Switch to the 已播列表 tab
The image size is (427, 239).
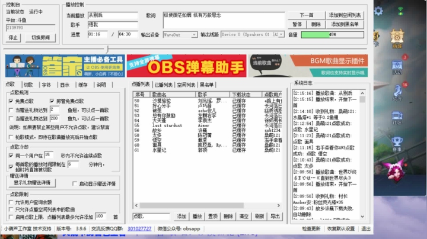pos(164,85)
